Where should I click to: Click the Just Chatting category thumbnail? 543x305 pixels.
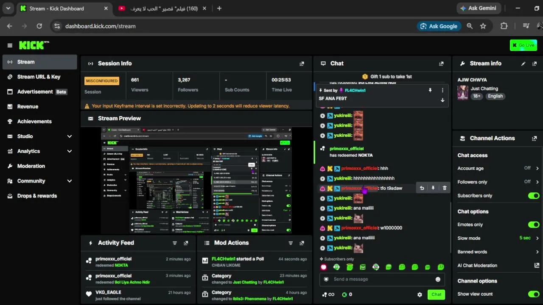[x=462, y=92]
